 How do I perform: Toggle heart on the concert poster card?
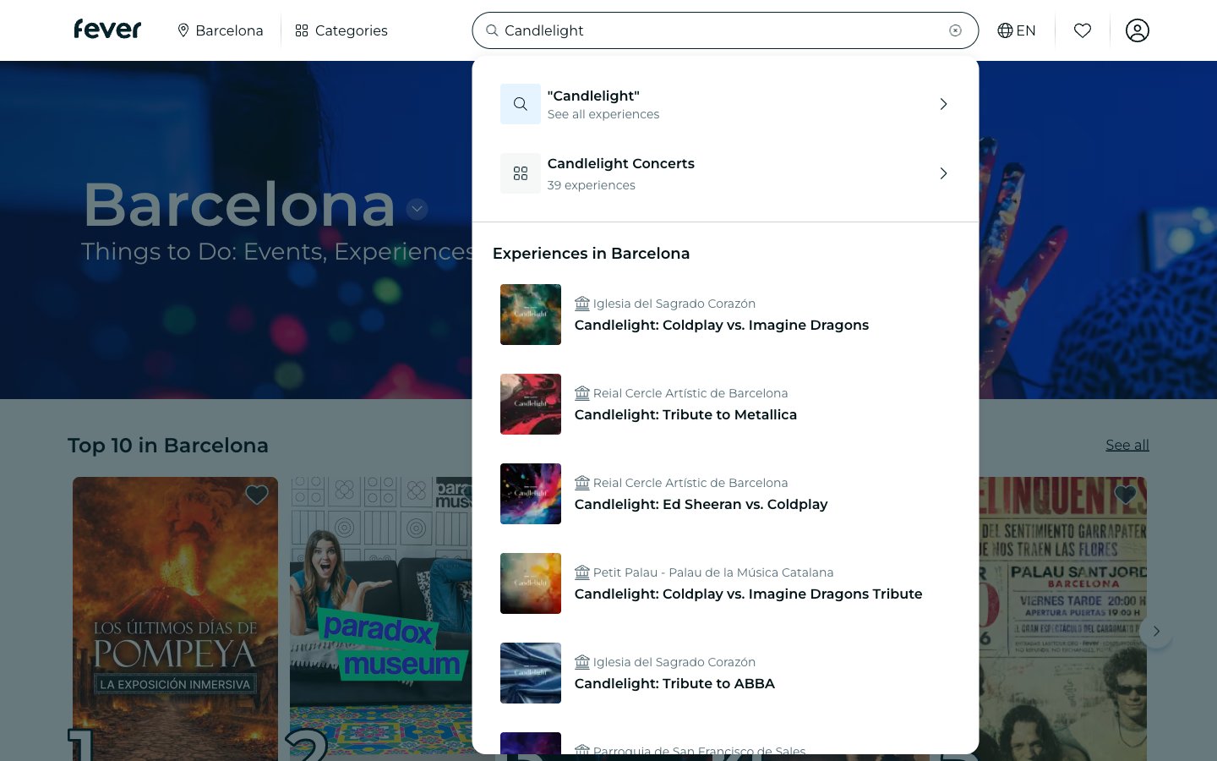[1125, 495]
